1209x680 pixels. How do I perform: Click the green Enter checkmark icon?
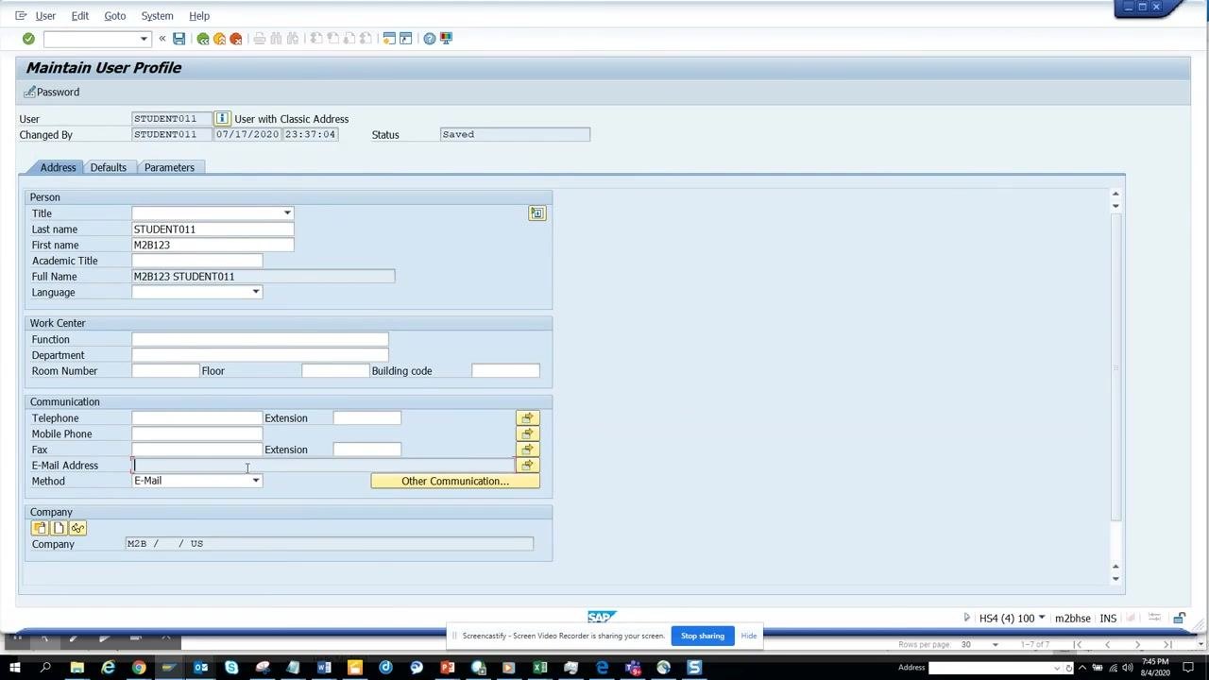(x=28, y=39)
